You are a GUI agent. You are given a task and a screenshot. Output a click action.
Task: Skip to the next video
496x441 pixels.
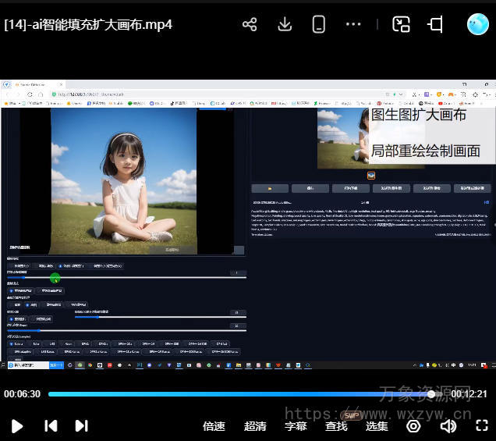click(x=81, y=425)
